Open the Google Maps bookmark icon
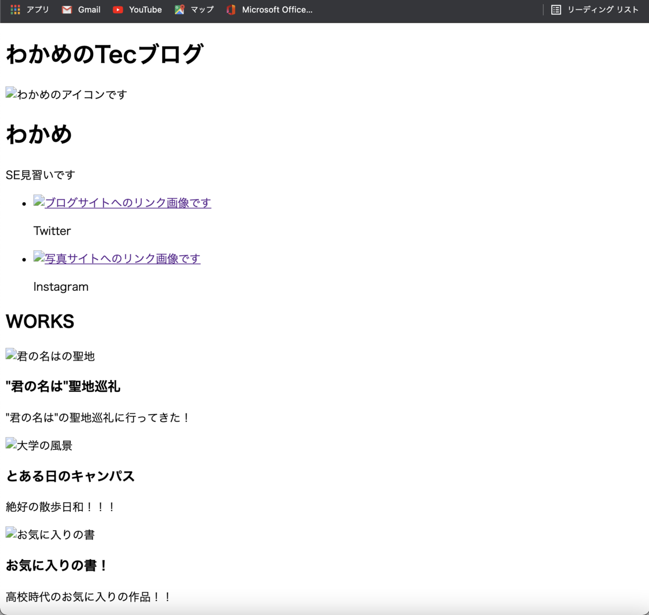The width and height of the screenshot is (649, 615). 180,10
